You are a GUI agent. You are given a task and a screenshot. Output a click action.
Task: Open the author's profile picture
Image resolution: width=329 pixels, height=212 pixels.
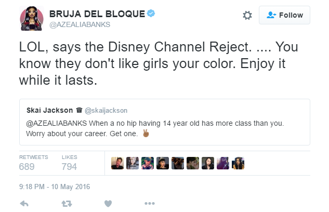tap(31, 19)
